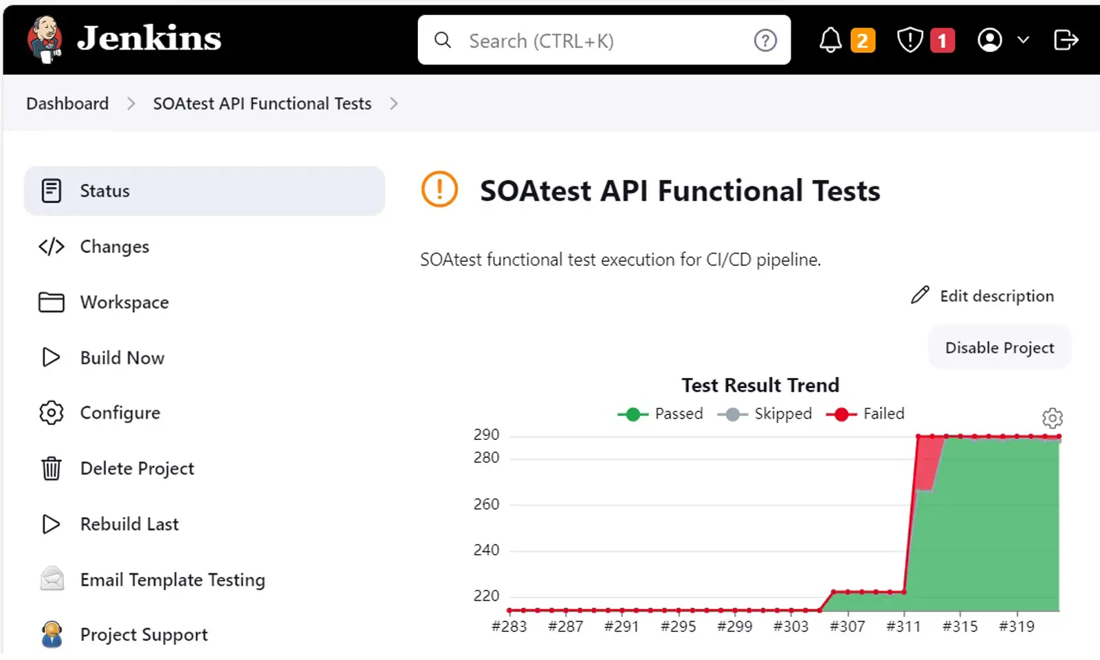Open Test Result Trend settings gear
1100x660 pixels.
[1053, 418]
